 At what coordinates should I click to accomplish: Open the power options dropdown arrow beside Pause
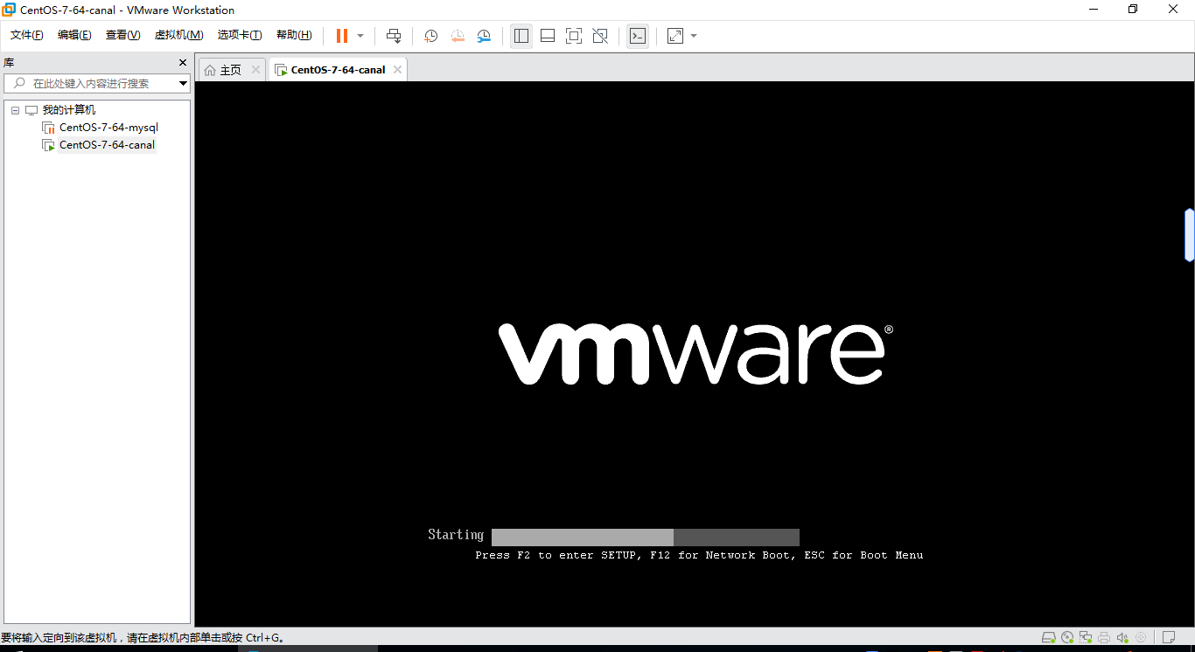pyautogui.click(x=360, y=36)
